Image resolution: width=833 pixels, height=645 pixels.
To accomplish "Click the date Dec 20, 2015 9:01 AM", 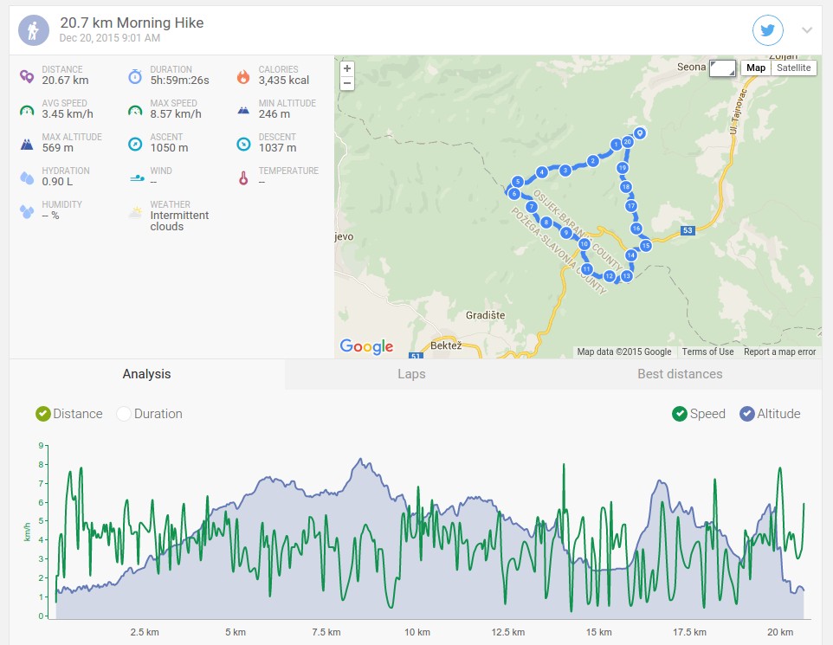I will tap(109, 38).
